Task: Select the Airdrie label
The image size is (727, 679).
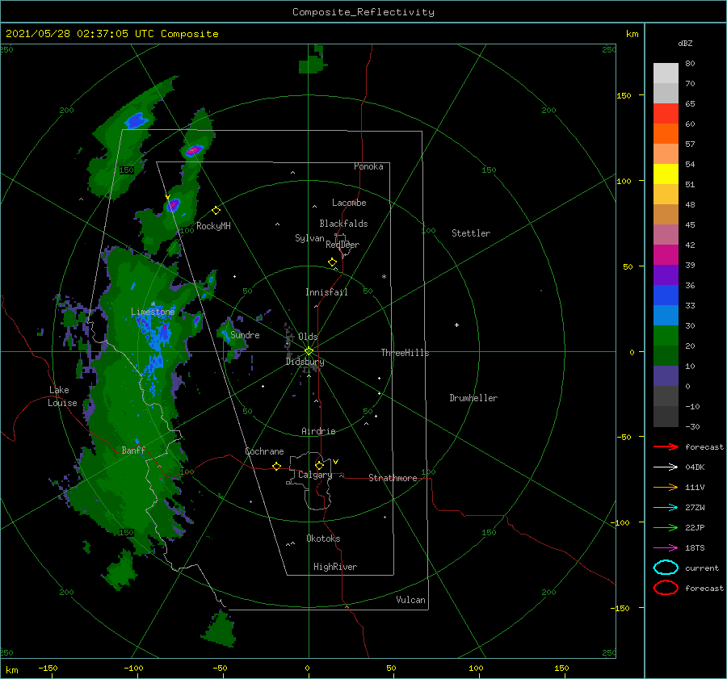Action: pyautogui.click(x=318, y=431)
